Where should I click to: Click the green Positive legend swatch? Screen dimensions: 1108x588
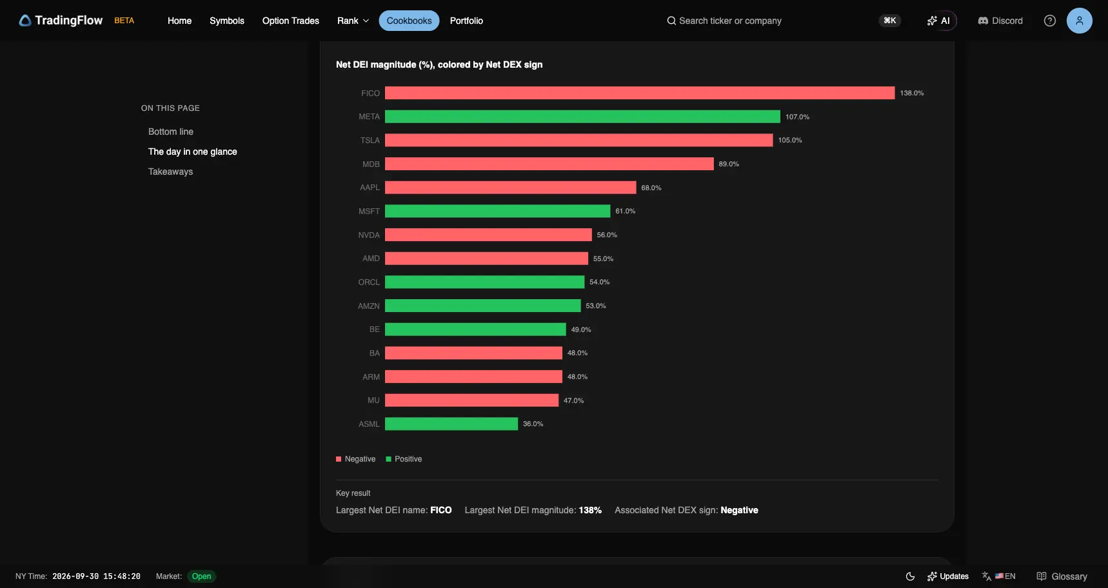(x=388, y=459)
